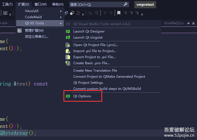Image resolution: width=197 pixels, height=140 pixels.
Task: Click Qt Visual Studio Tools version 2.4.3
Action: click(x=101, y=24)
